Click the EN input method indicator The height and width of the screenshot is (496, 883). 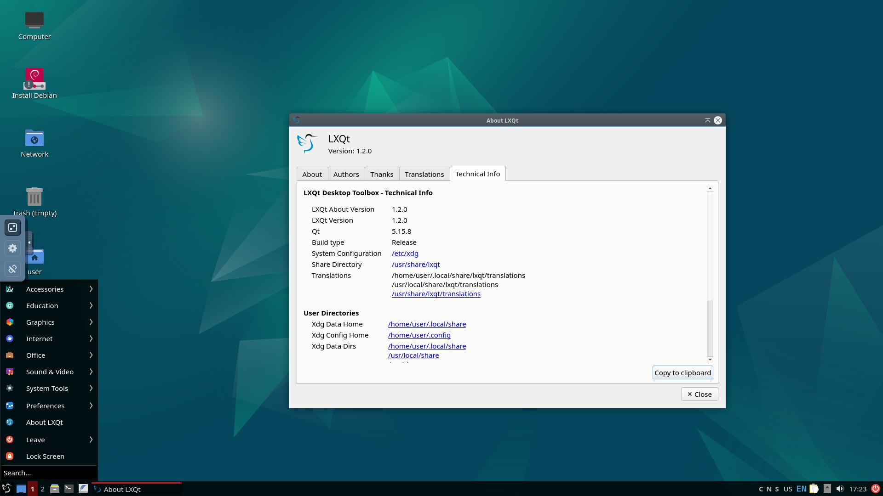pos(801,489)
